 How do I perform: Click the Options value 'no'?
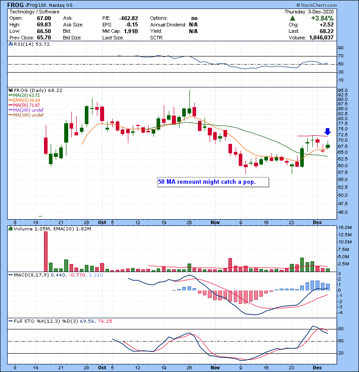tap(194, 18)
